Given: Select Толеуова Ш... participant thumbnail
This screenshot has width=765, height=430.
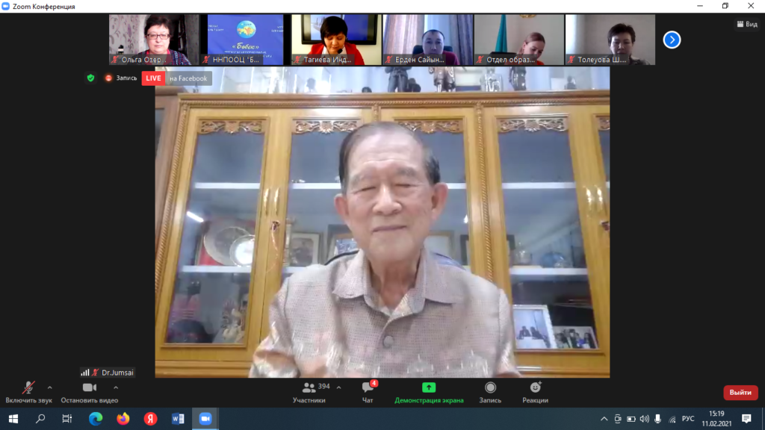Looking at the screenshot, I should (610, 40).
